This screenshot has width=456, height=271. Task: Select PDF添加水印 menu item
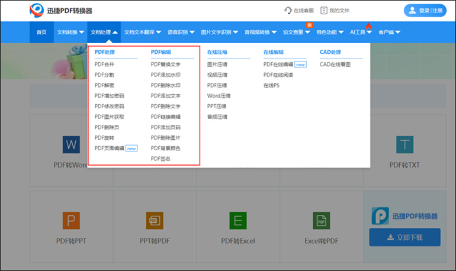point(165,75)
